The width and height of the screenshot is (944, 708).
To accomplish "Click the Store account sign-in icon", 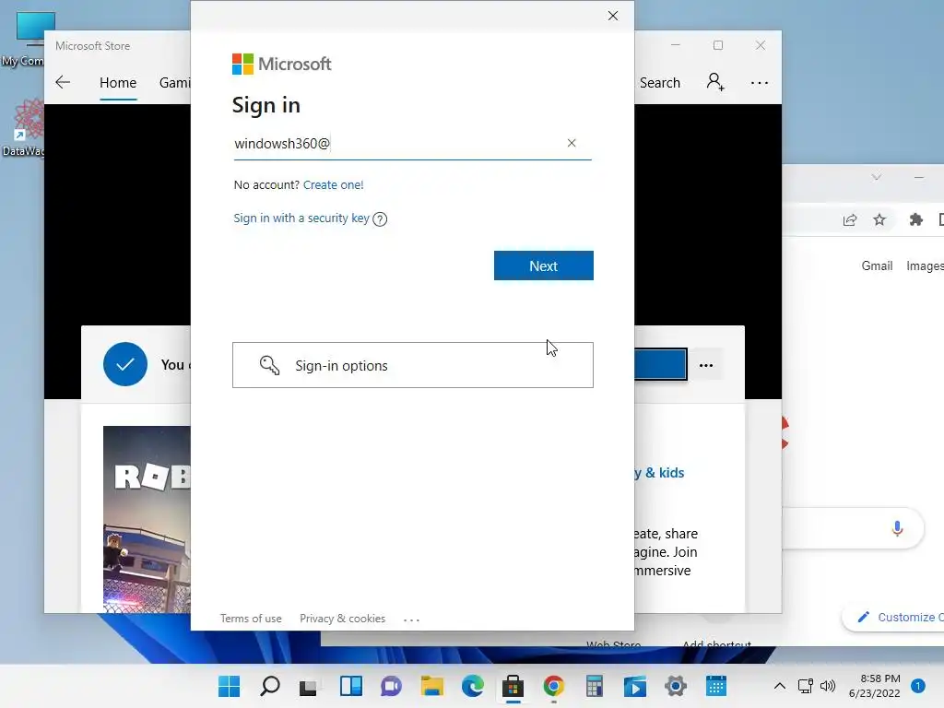I will click(x=715, y=82).
